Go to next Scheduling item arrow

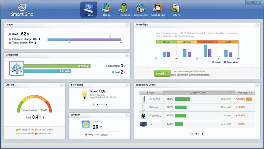coord(106,105)
